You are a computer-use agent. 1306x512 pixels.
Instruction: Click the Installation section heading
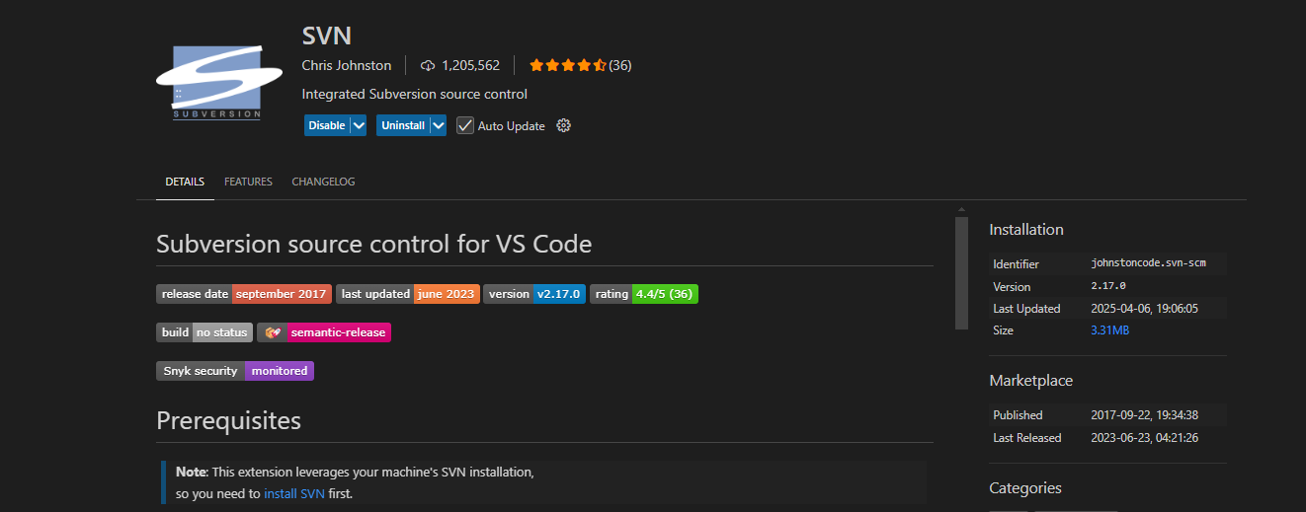click(1026, 230)
